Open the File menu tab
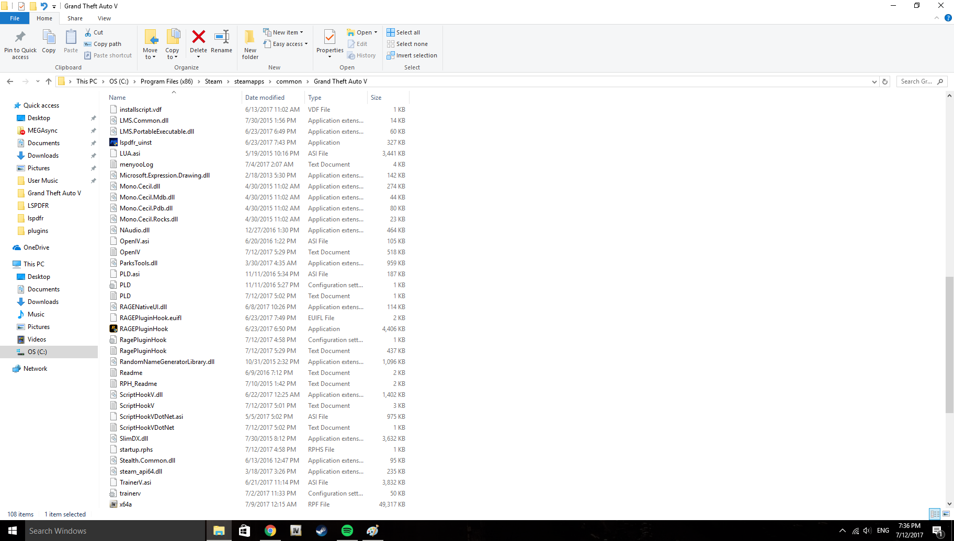The image size is (954, 541). click(x=15, y=18)
